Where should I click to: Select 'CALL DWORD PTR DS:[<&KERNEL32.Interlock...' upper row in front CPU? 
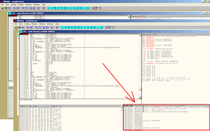pos(83,47)
